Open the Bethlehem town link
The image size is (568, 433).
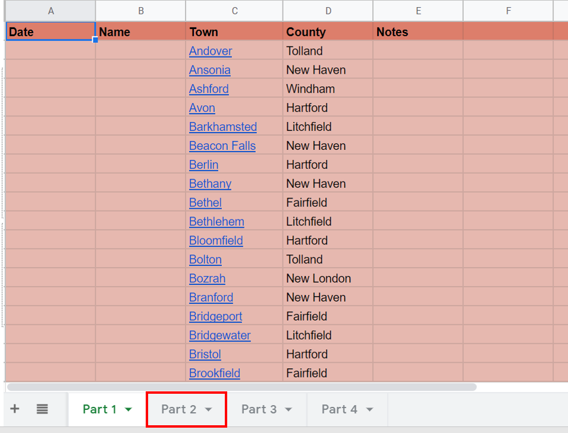tap(216, 222)
